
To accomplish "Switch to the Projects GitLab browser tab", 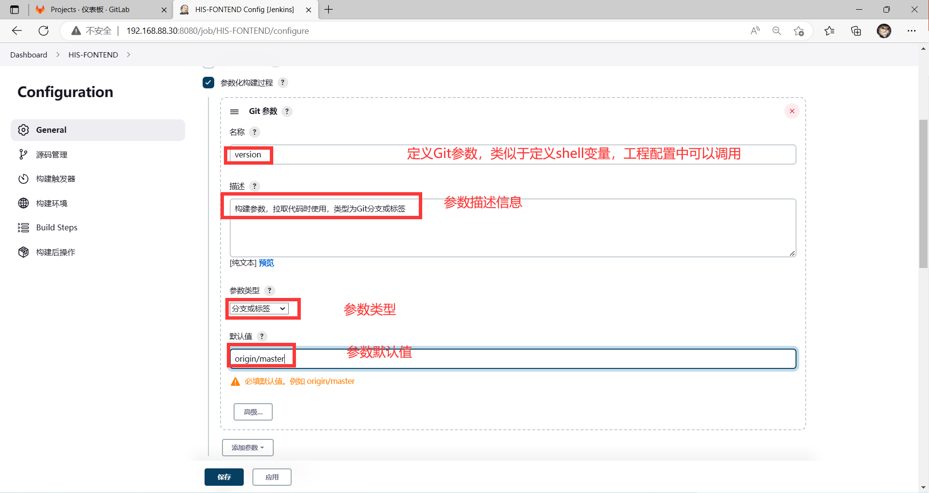I will point(90,10).
